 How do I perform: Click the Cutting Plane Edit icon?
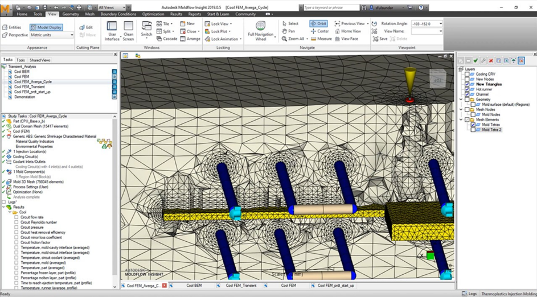coord(82,27)
